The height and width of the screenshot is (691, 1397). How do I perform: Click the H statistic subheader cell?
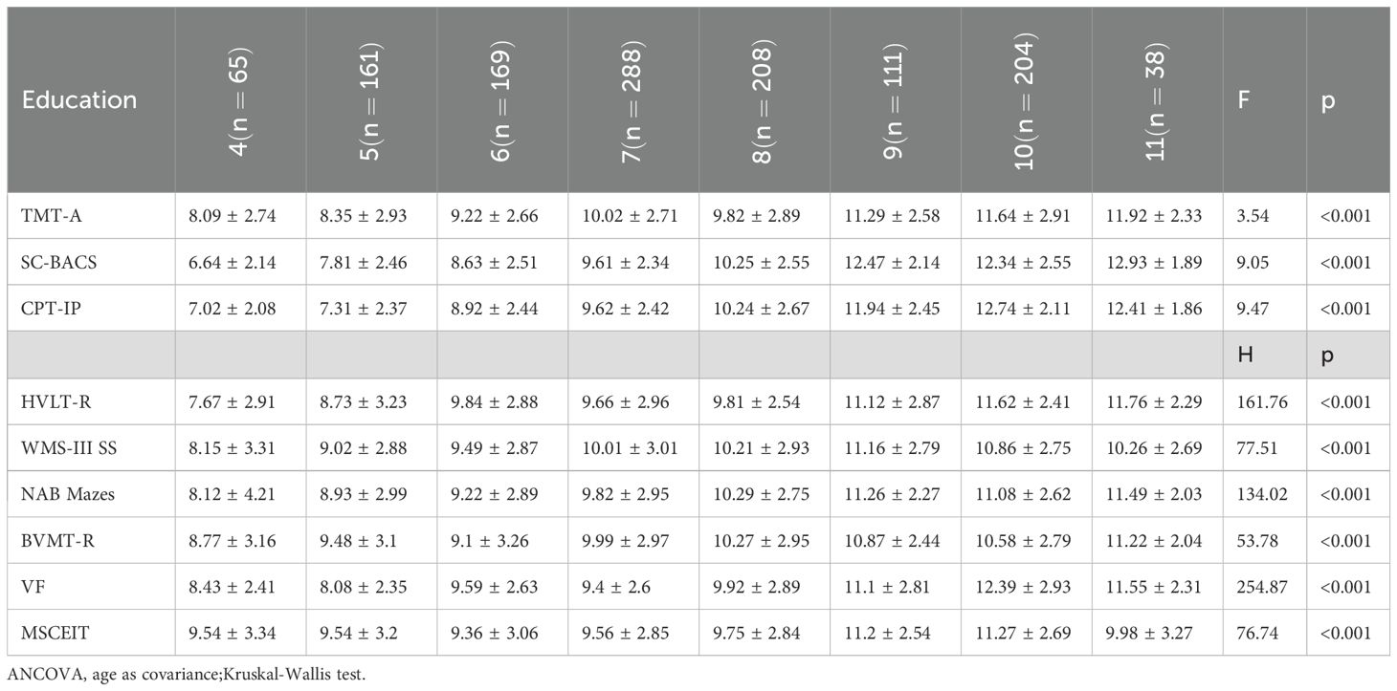[x=1244, y=355]
